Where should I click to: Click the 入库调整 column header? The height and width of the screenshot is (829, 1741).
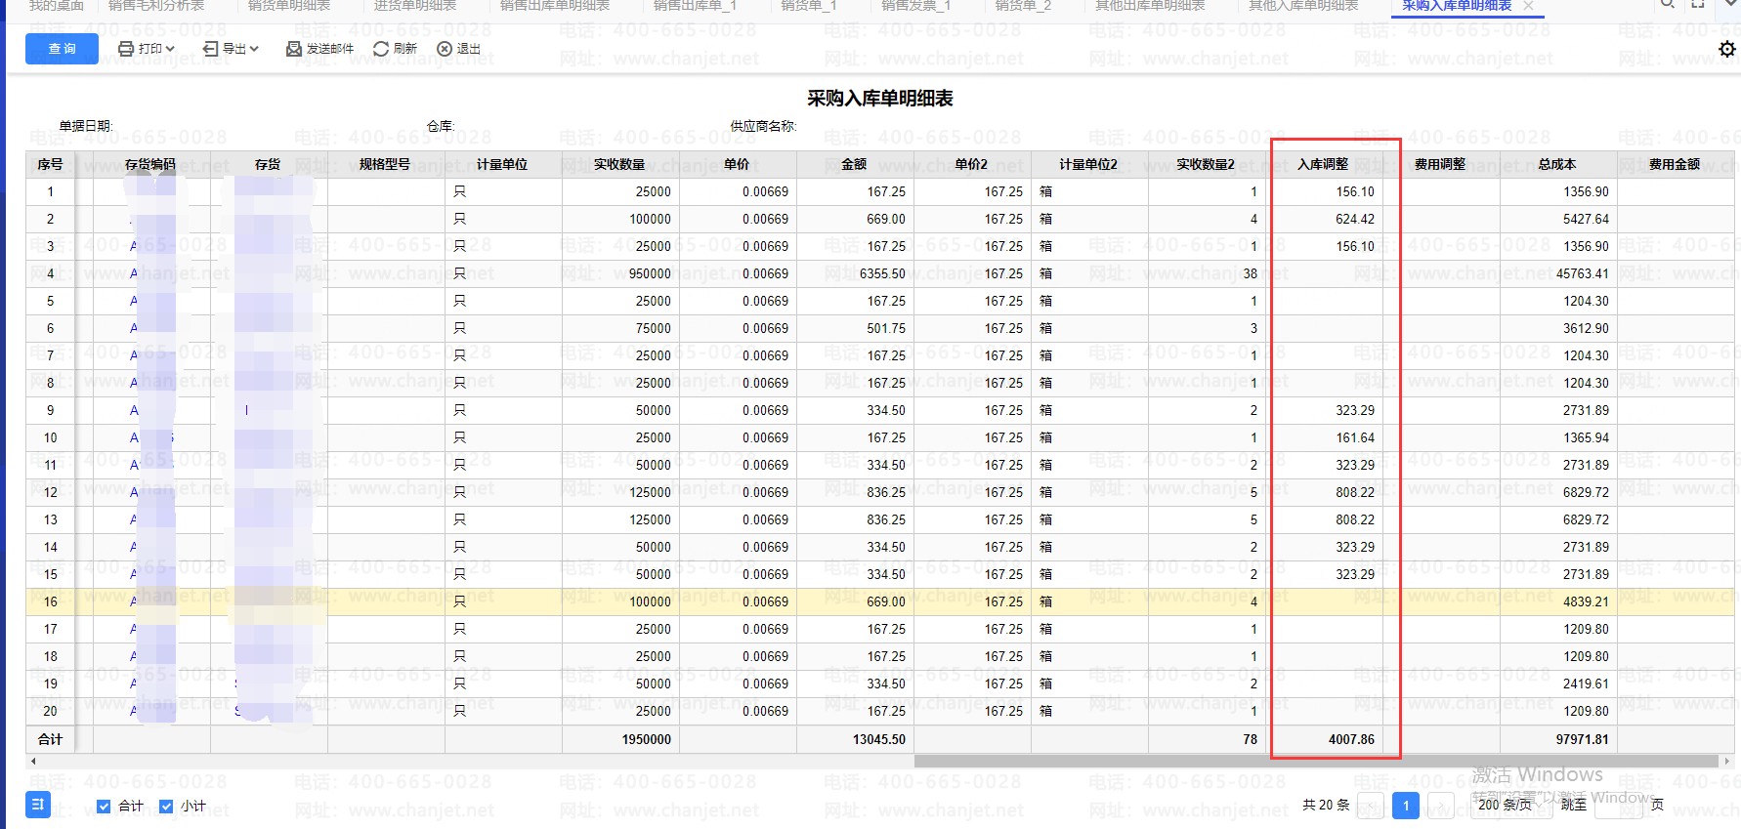(1323, 164)
